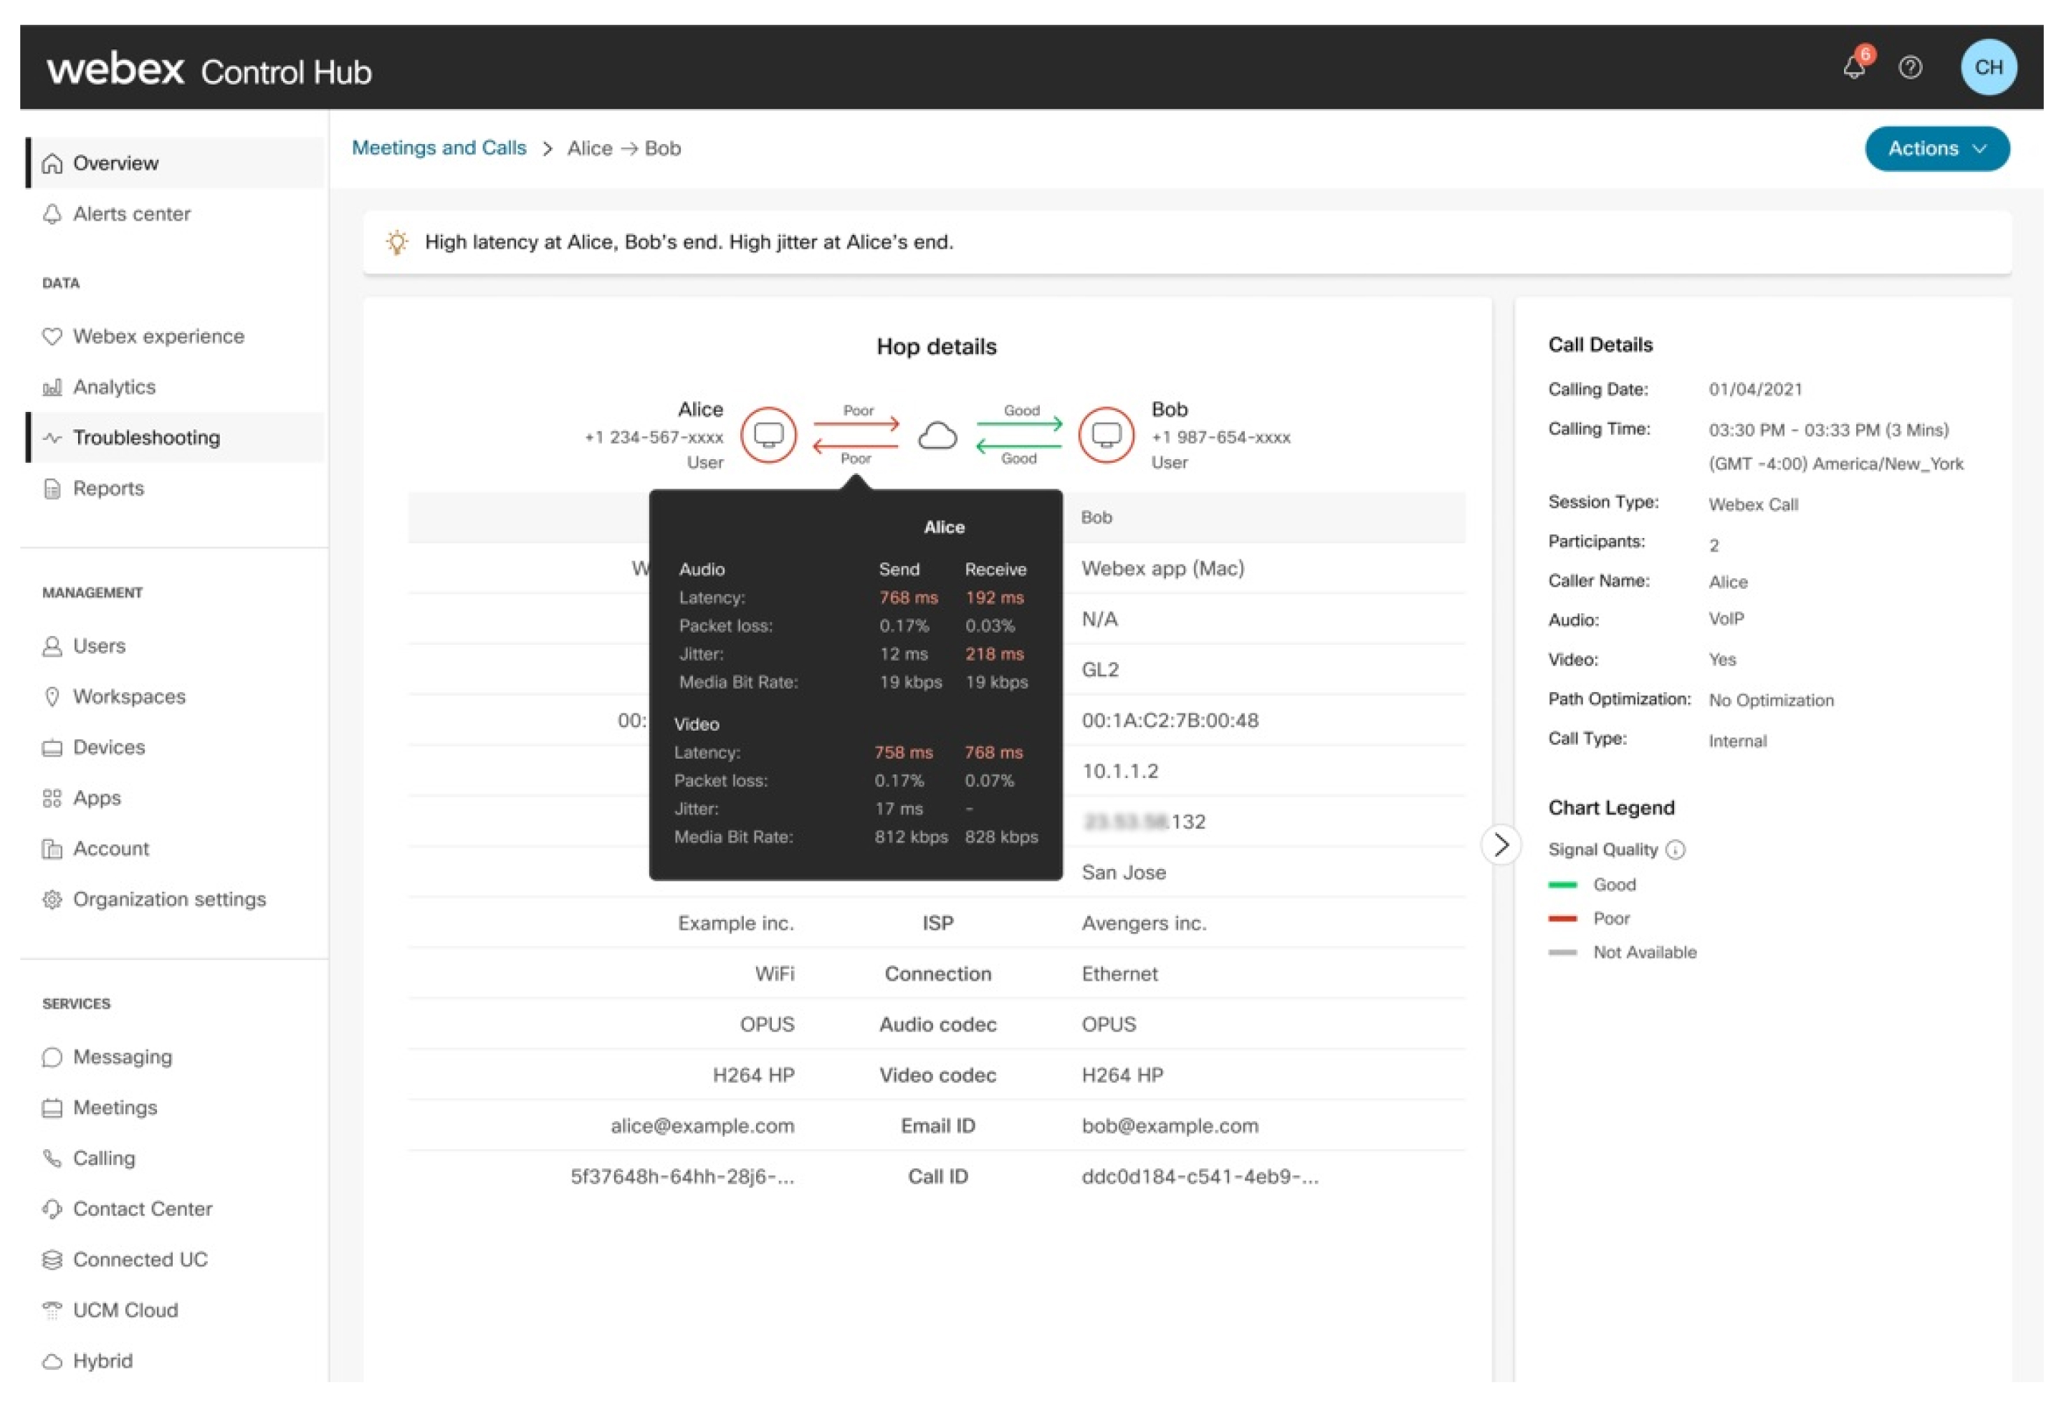The height and width of the screenshot is (1407, 2064).
Task: Click the Overview home icon
Action: 52,163
